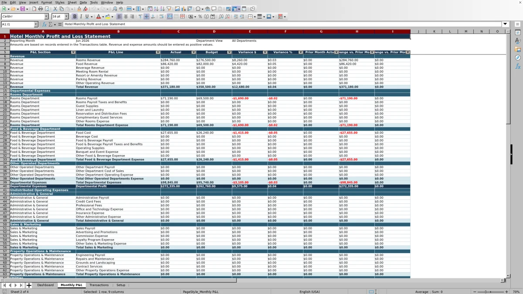
Task: Open the Name Box dropdown
Action: click(36, 24)
